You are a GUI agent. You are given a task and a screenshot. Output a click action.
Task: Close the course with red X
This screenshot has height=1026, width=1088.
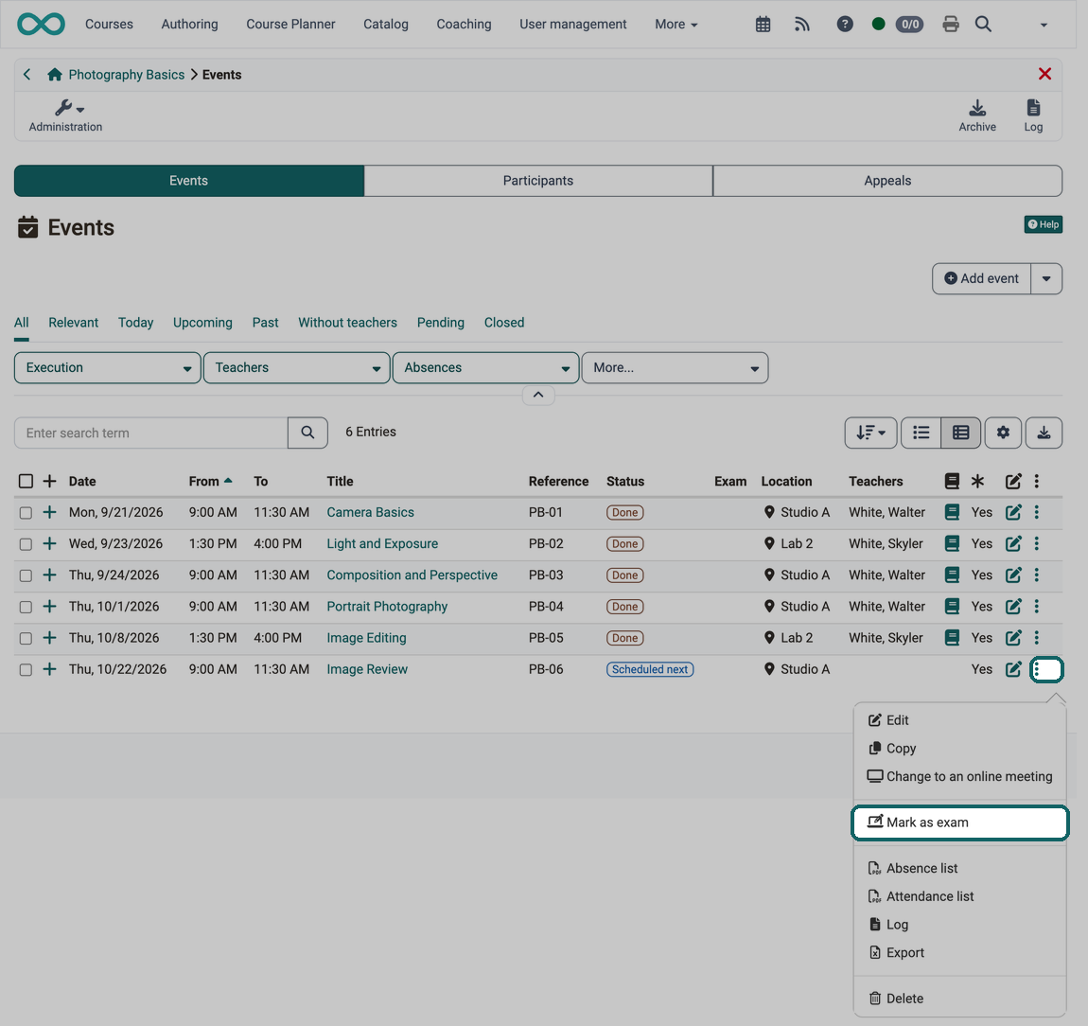(x=1044, y=74)
